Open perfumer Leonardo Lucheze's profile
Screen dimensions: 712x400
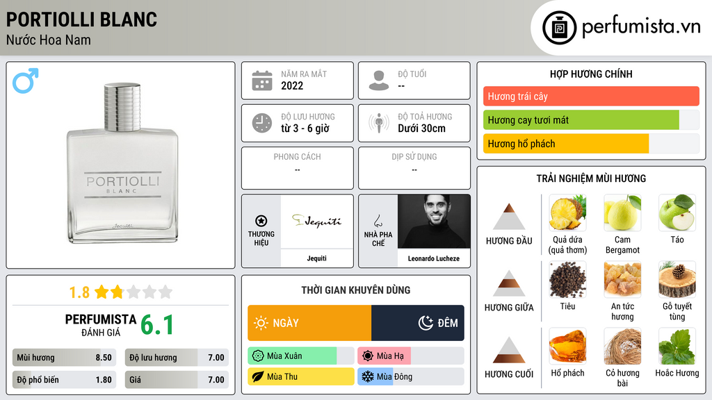point(434,231)
